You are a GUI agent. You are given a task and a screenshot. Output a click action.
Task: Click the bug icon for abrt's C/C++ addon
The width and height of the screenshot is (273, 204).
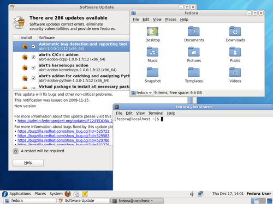click(x=25, y=57)
